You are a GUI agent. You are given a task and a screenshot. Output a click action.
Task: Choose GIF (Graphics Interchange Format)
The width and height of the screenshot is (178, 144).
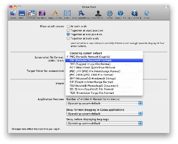pyautogui.click(x=104, y=82)
